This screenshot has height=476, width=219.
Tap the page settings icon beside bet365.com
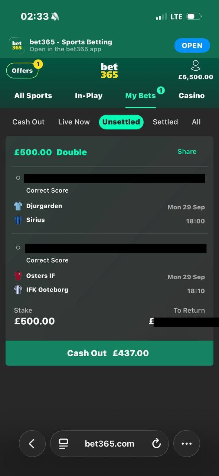(63, 443)
